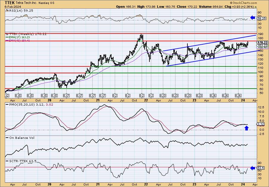Click the 190 price level on right axis
The height and width of the screenshot is (187, 269).
[260, 34]
